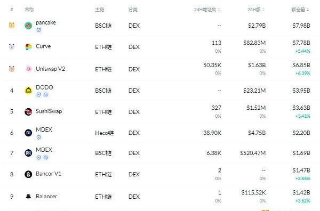The width and height of the screenshot is (320, 211).
Task: Click the Heco chain label for MDEX
Action: pos(105,133)
